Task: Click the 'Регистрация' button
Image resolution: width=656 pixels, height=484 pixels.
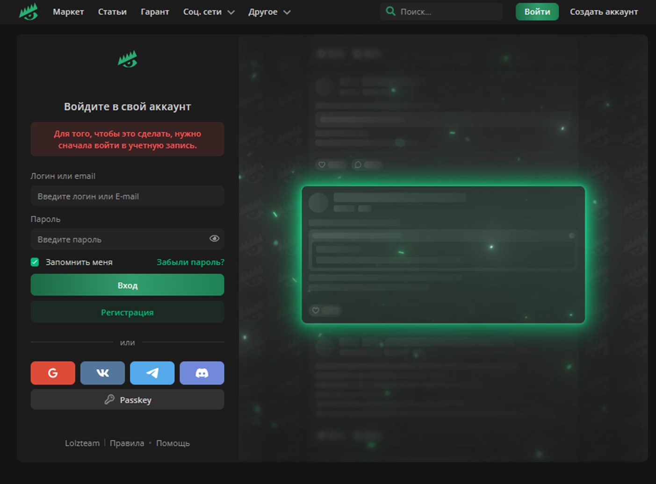Action: 127,312
